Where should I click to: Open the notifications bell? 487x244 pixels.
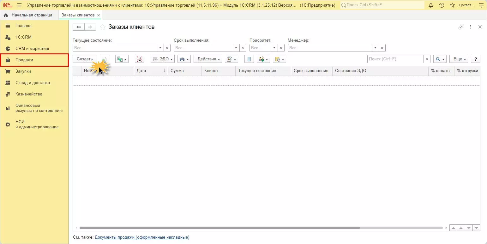point(431,5)
